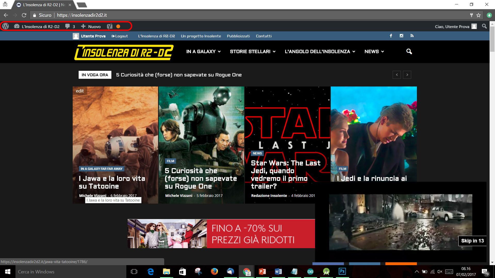The height and width of the screenshot is (278, 495).
Task: Show hidden system tray icons
Action: pos(417,272)
